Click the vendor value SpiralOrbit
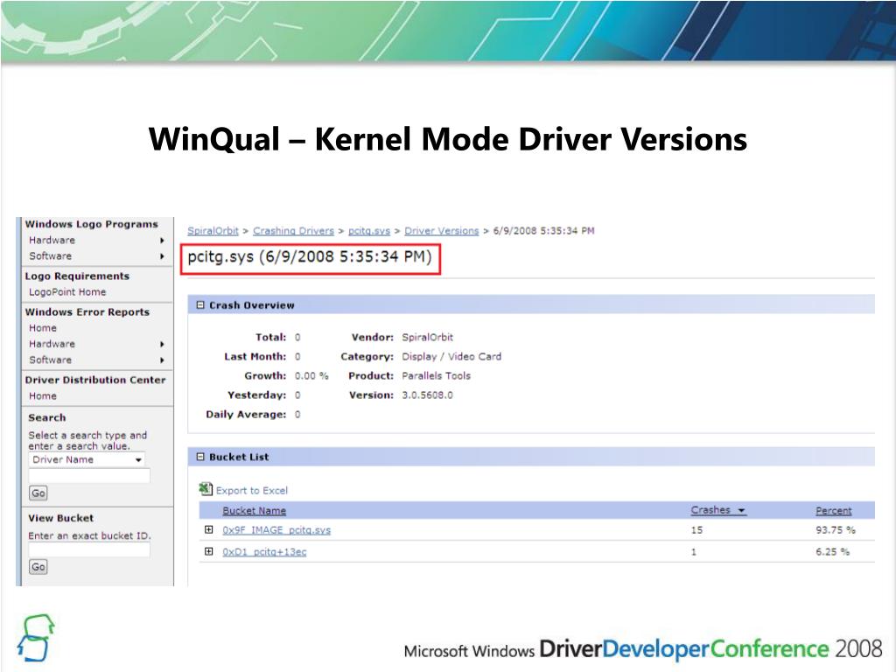896x672 pixels. (x=427, y=337)
